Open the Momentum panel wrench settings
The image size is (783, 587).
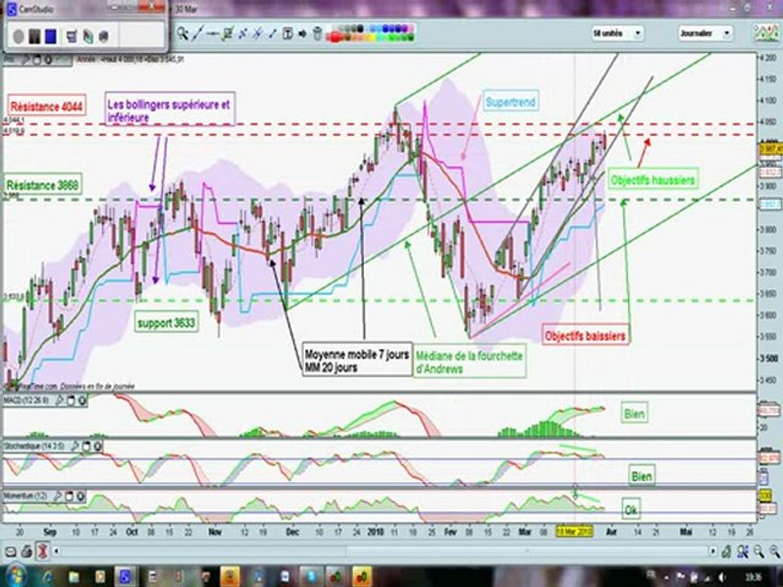tap(58, 497)
